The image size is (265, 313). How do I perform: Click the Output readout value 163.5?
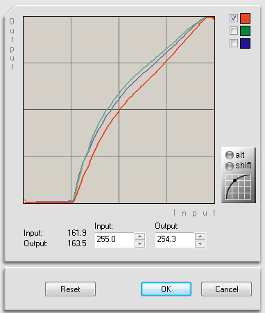(x=77, y=243)
